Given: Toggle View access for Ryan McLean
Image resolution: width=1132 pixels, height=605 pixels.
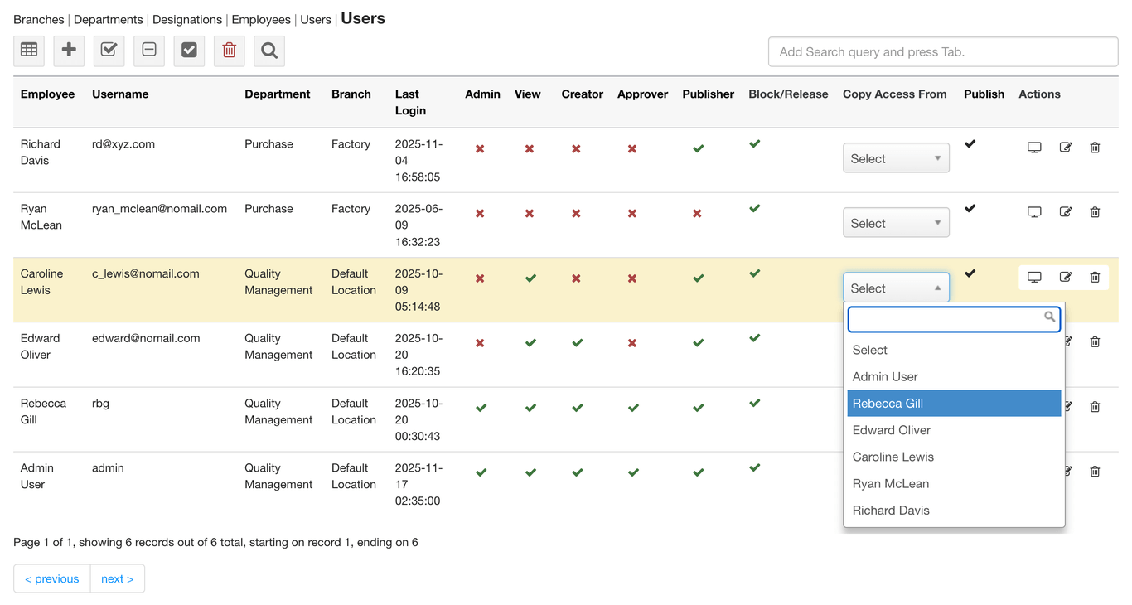Looking at the screenshot, I should [x=530, y=214].
